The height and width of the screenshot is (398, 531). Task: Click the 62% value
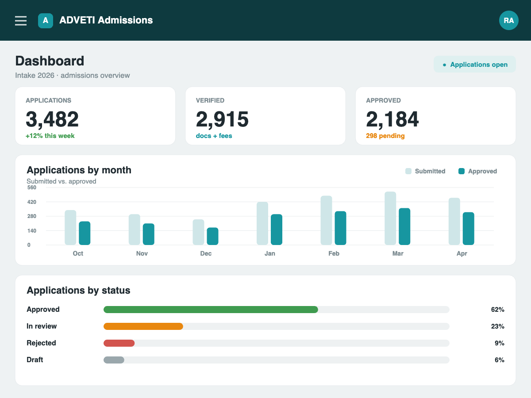click(x=497, y=310)
